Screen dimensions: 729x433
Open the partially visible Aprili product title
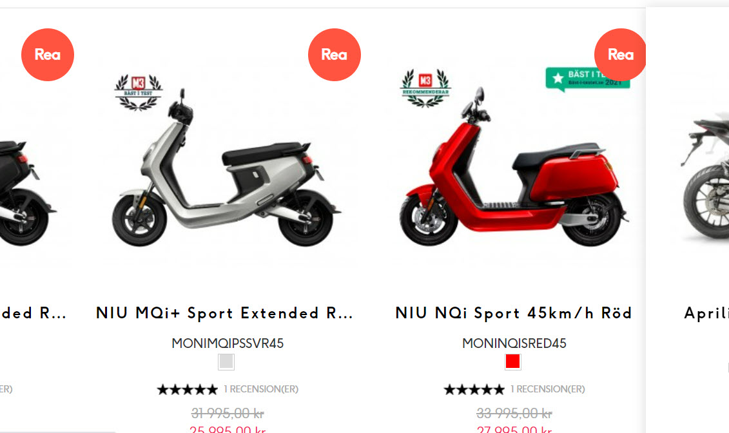[x=706, y=313]
